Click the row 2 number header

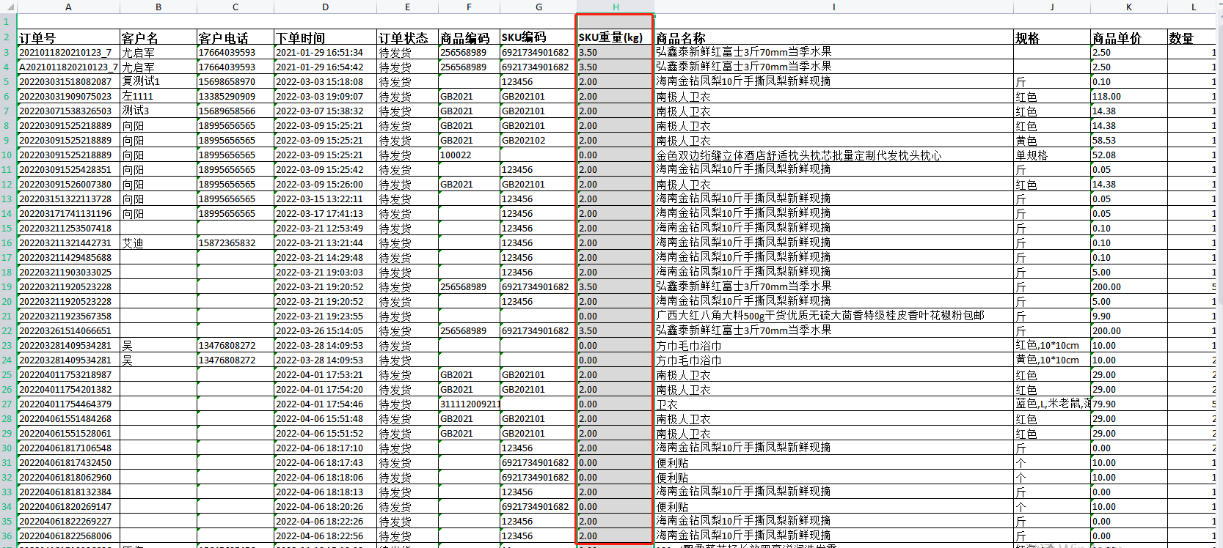coord(7,37)
